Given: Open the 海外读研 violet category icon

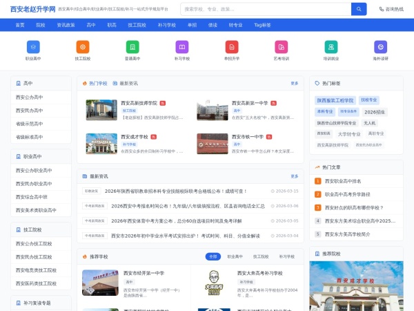Looking at the screenshot, I should [381, 47].
